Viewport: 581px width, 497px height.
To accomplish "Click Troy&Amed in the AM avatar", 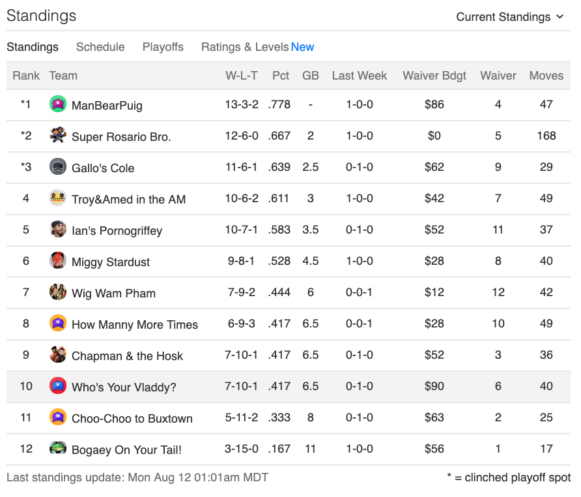I will pyautogui.click(x=58, y=198).
